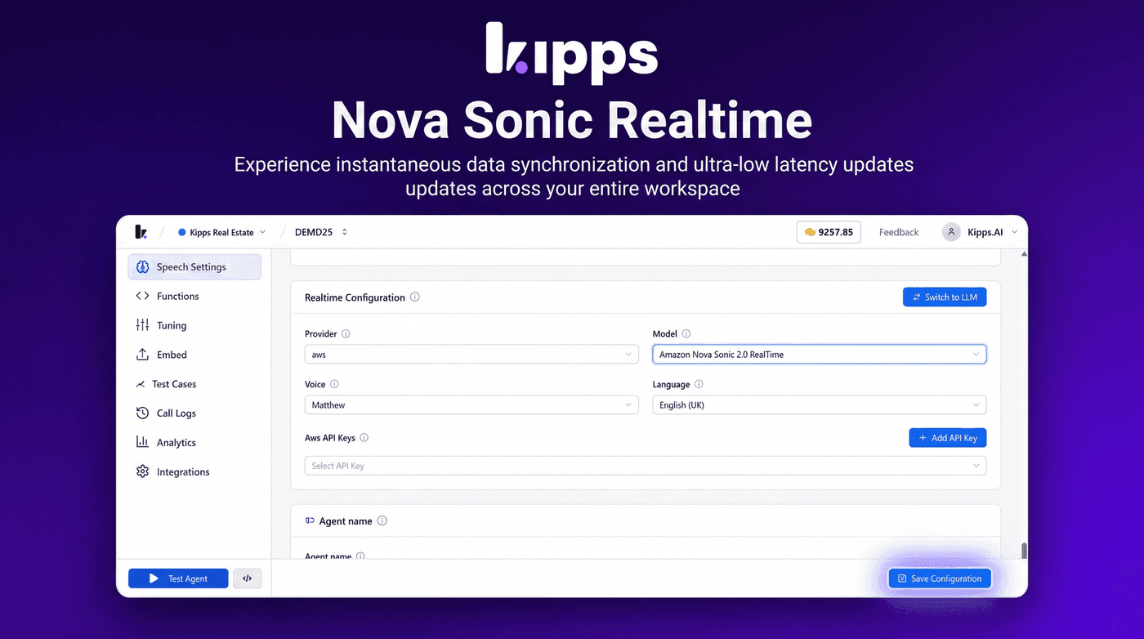Open the Voice dropdown set to Matthew
Viewport: 1144px width, 639px height.
point(471,405)
